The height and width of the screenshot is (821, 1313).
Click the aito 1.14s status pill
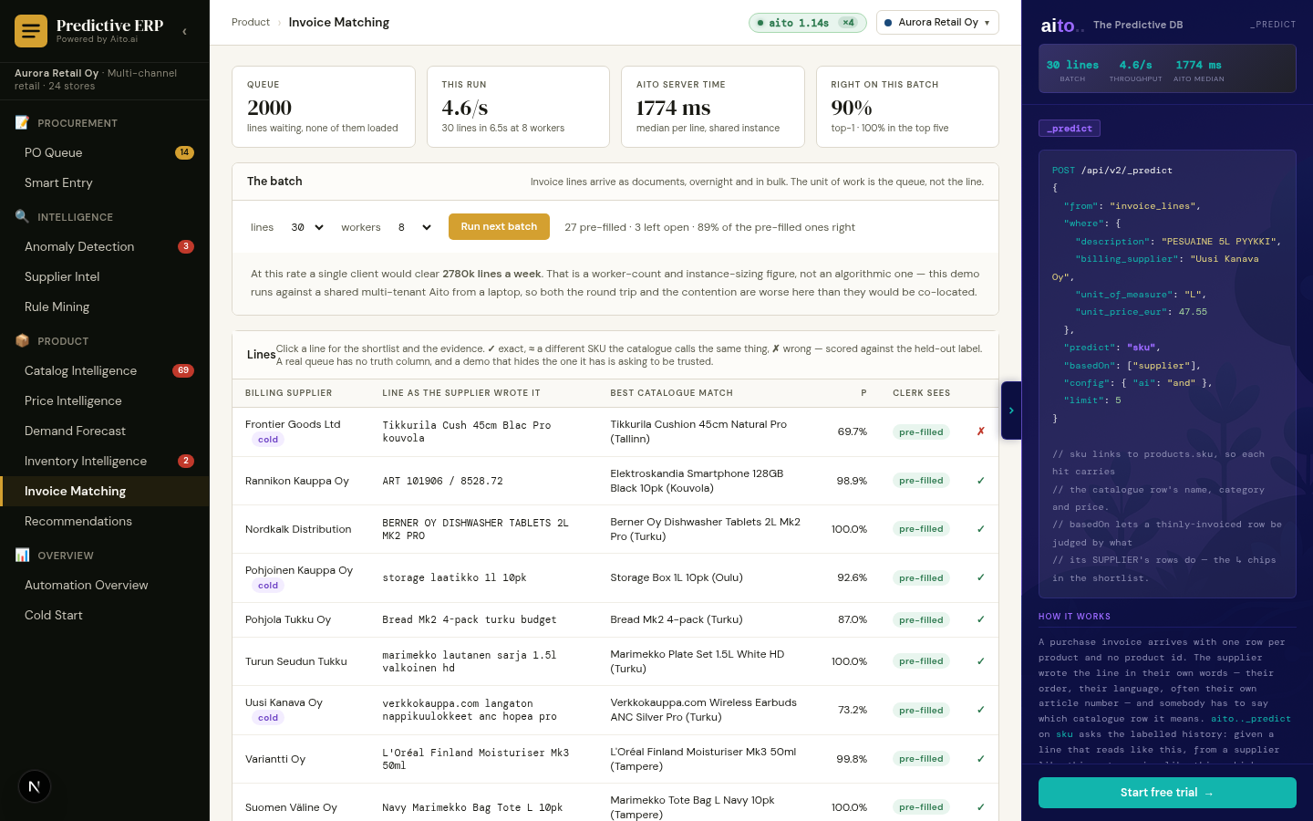click(807, 23)
